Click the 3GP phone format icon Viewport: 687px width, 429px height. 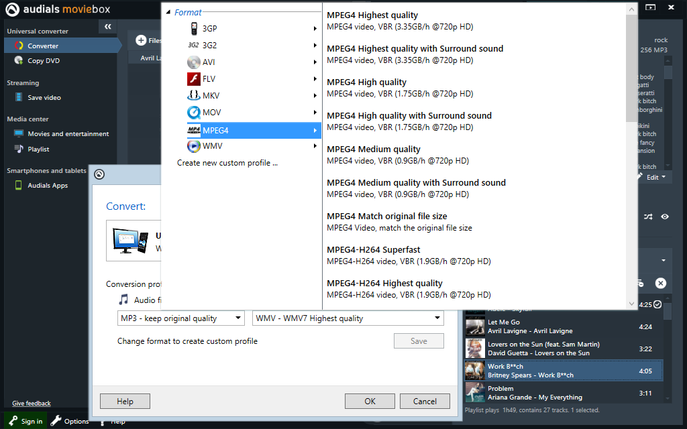click(x=194, y=28)
